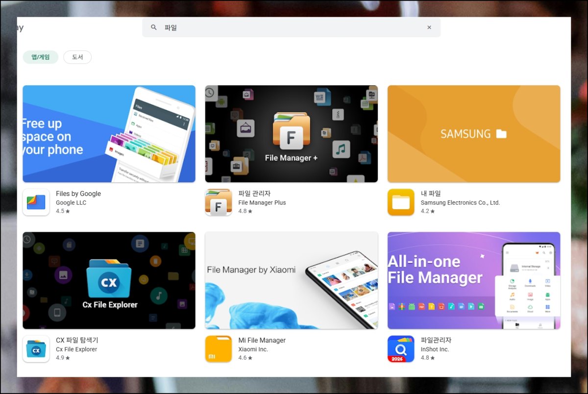The height and width of the screenshot is (394, 588).
Task: Open the Mi File Manager app icon
Action: click(x=219, y=349)
